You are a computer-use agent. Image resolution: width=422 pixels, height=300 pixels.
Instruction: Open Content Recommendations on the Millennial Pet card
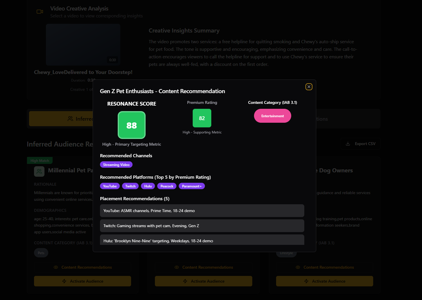[83, 267]
